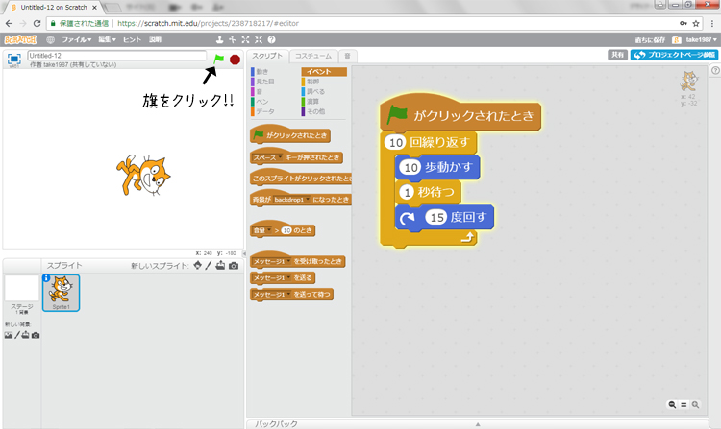Select the イベント block category
This screenshot has width=721, height=429.
[324, 72]
